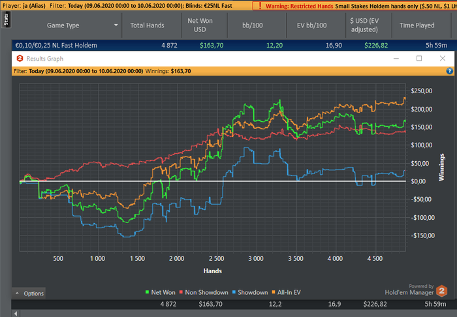Sort by bb/100 column header
The height and width of the screenshot is (317, 457).
(253, 25)
